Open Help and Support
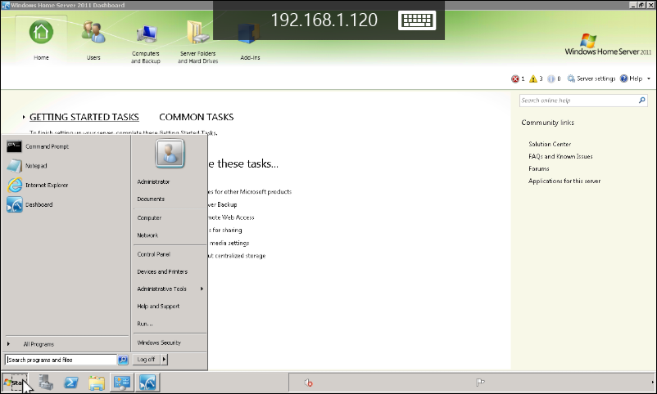657x394 pixels. tap(158, 307)
